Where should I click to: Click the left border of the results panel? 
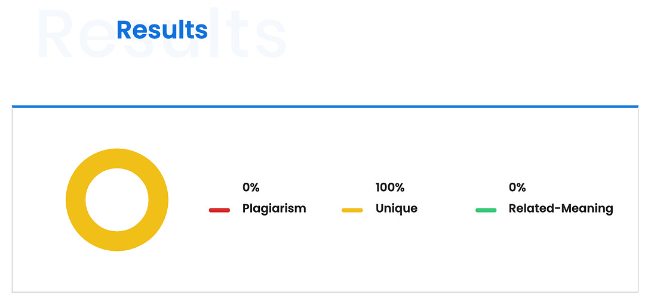13,199
